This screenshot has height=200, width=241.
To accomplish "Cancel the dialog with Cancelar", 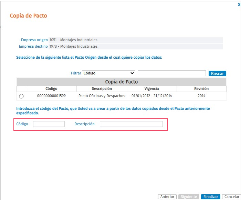I will click(232, 197).
